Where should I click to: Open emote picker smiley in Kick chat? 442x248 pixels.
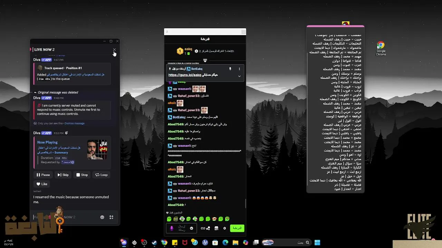(192, 228)
